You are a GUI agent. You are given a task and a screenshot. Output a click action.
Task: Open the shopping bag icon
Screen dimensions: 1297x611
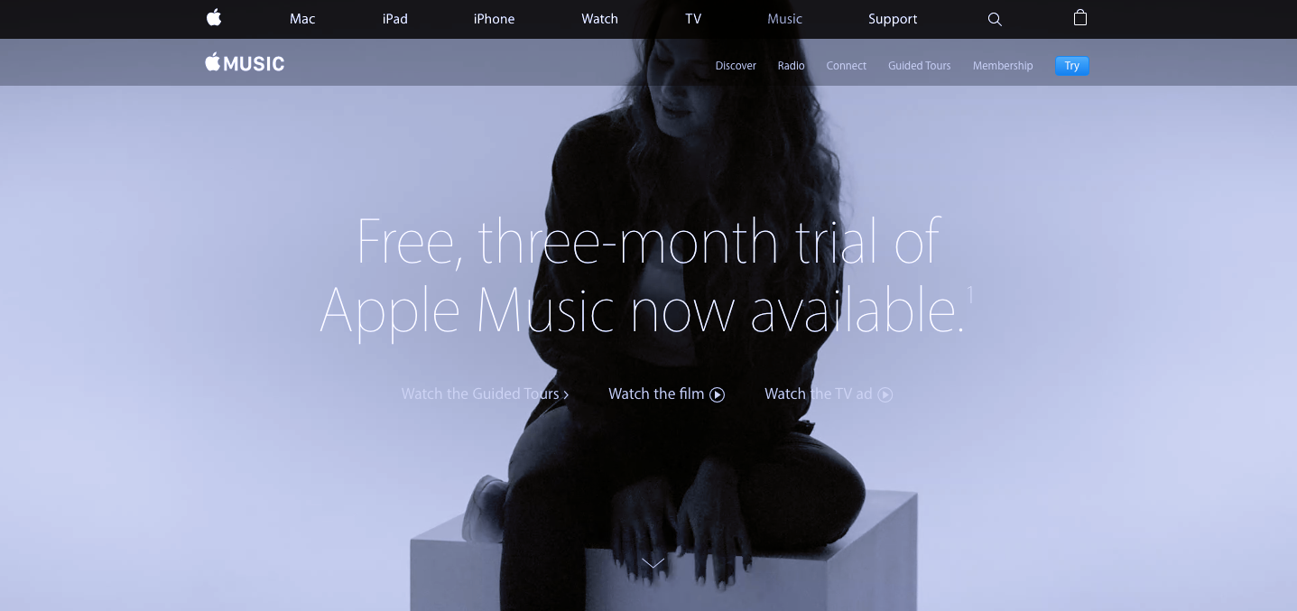[1080, 17]
